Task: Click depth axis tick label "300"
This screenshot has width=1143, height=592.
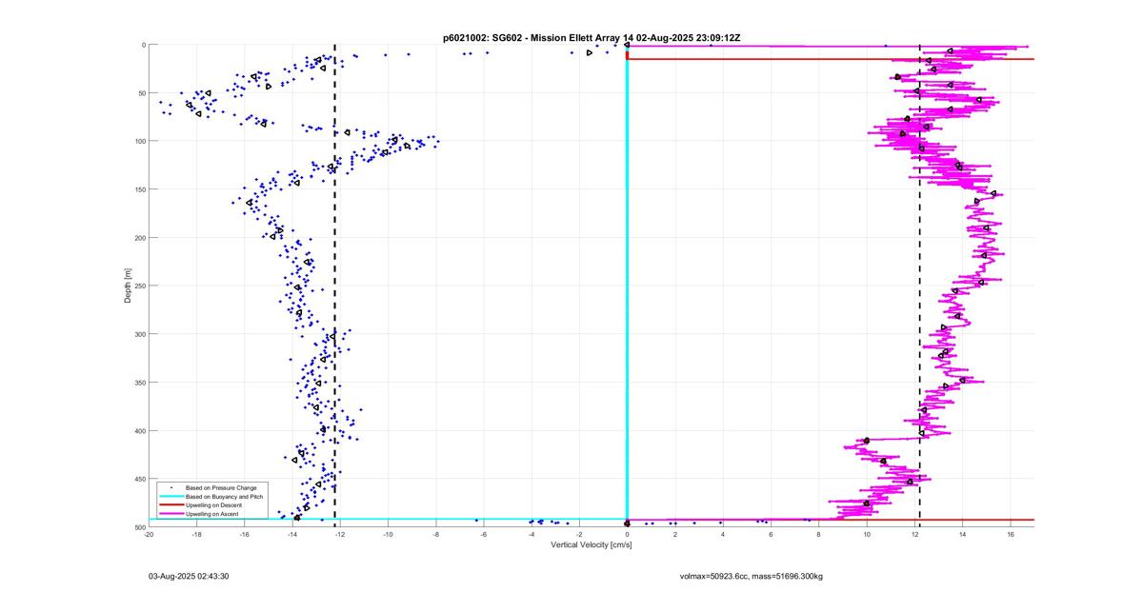Action: point(139,334)
